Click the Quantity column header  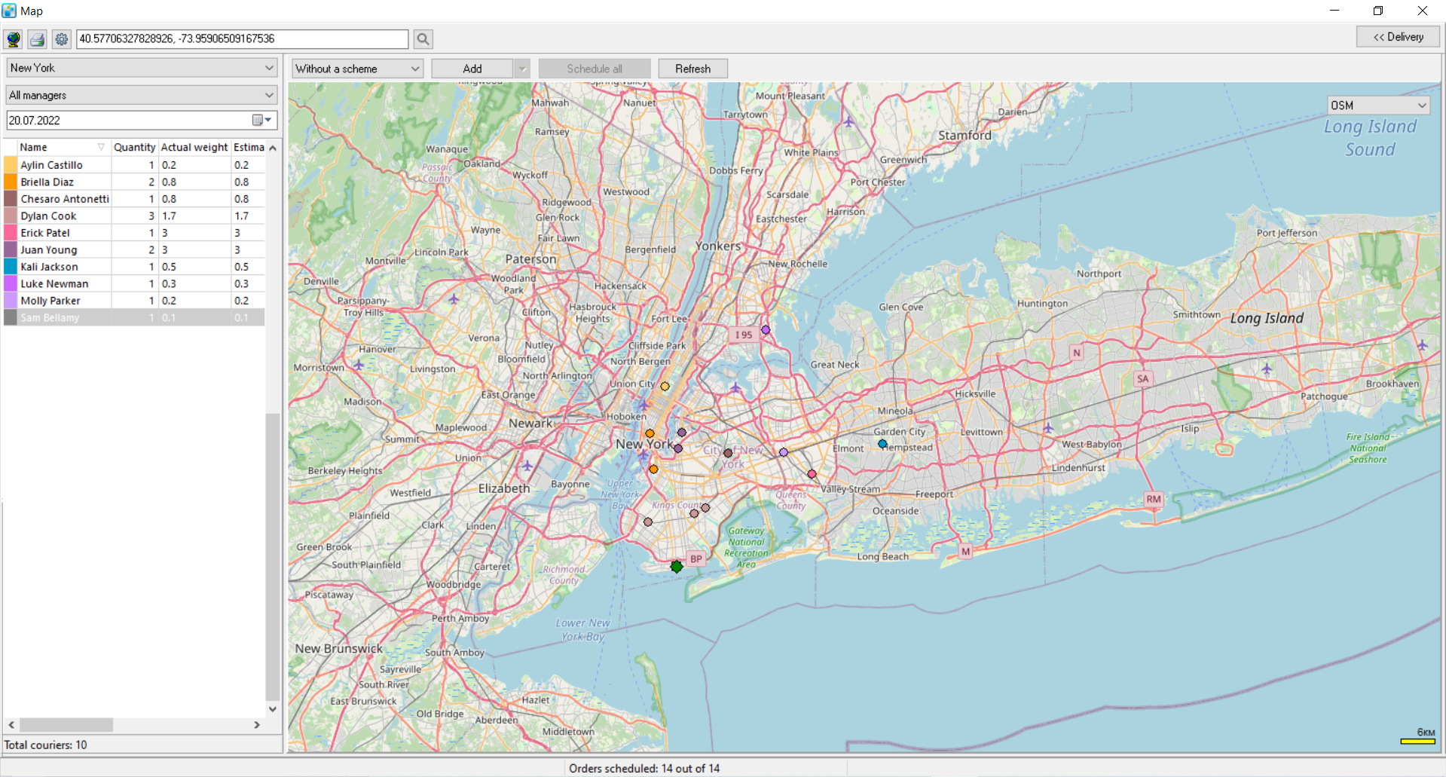click(x=135, y=147)
